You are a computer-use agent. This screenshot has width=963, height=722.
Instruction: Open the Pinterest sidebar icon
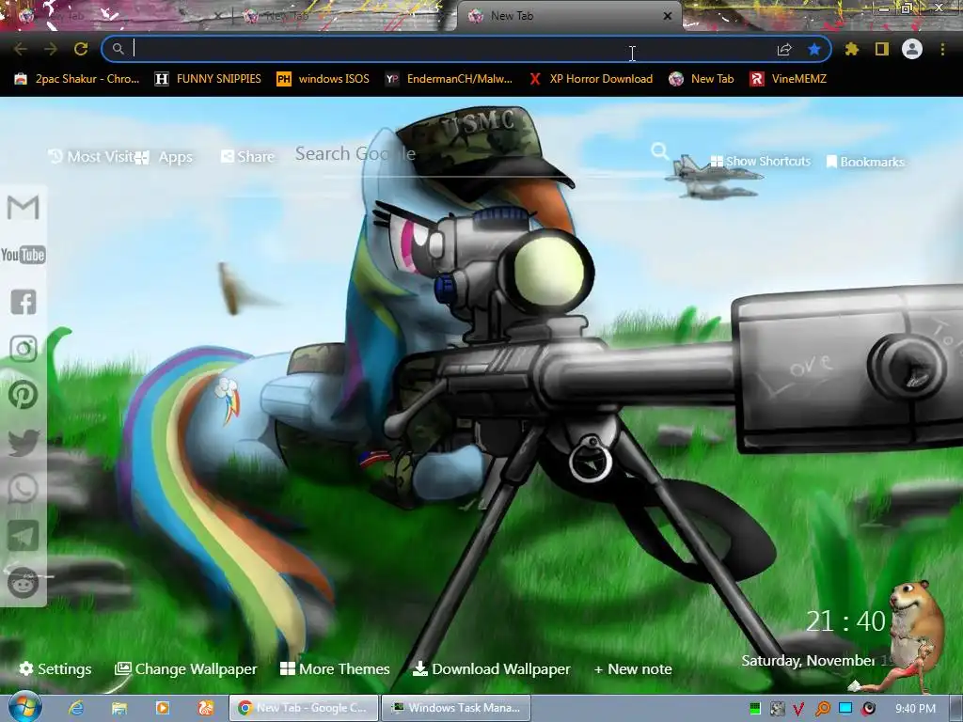[24, 395]
